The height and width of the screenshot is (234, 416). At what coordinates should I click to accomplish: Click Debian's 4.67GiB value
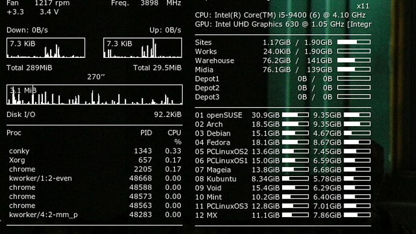[x=327, y=133]
